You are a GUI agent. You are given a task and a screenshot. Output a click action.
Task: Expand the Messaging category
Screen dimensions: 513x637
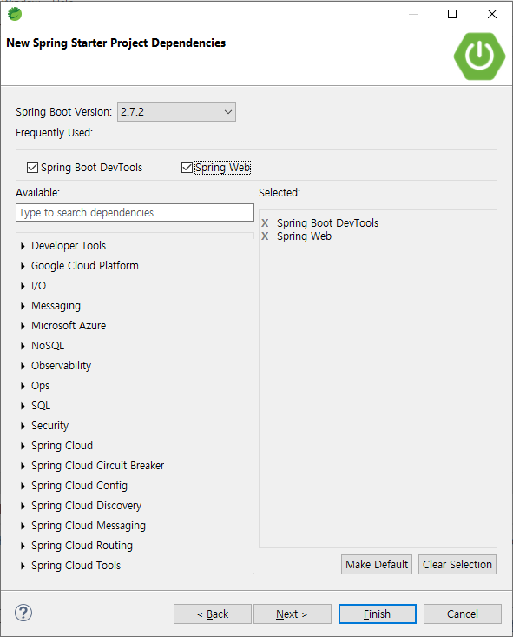tap(23, 306)
